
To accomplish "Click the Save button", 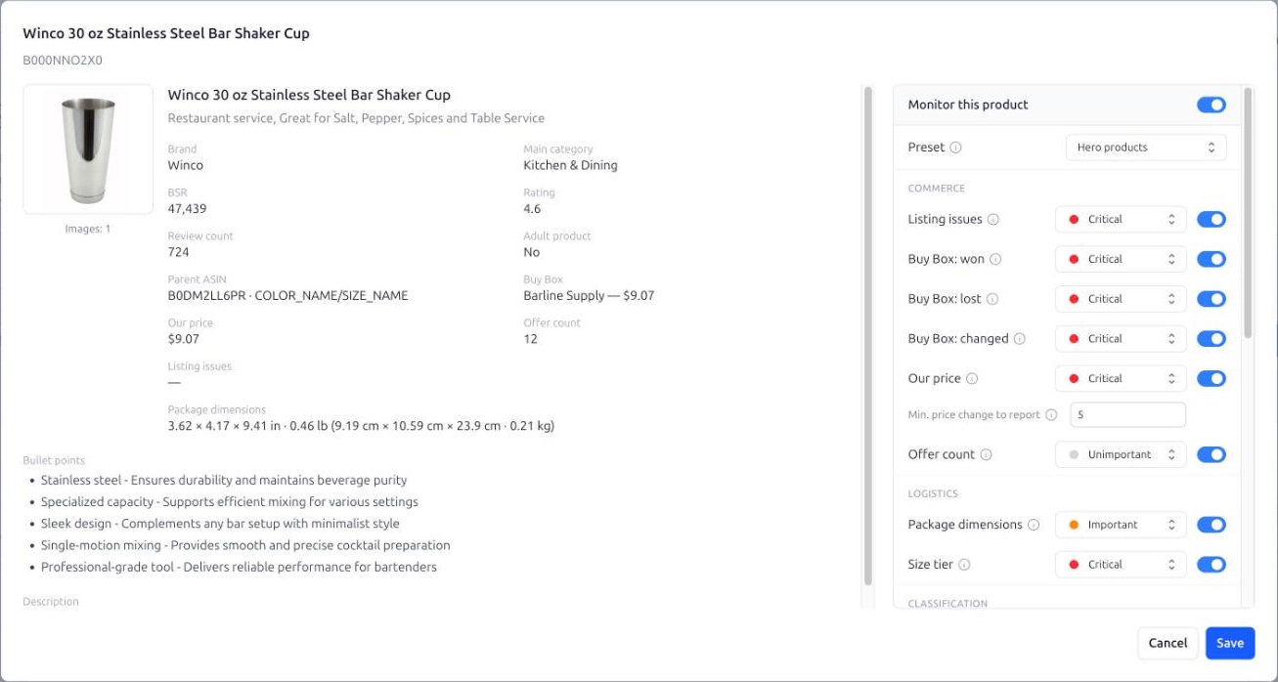I will (1230, 643).
